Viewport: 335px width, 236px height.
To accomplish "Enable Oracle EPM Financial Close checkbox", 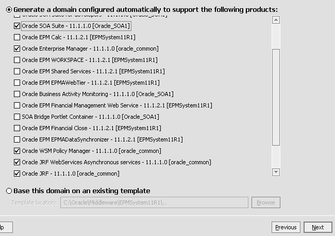I will [x=18, y=128].
